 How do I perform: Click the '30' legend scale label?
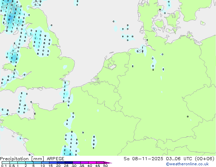[x=74, y=166]
